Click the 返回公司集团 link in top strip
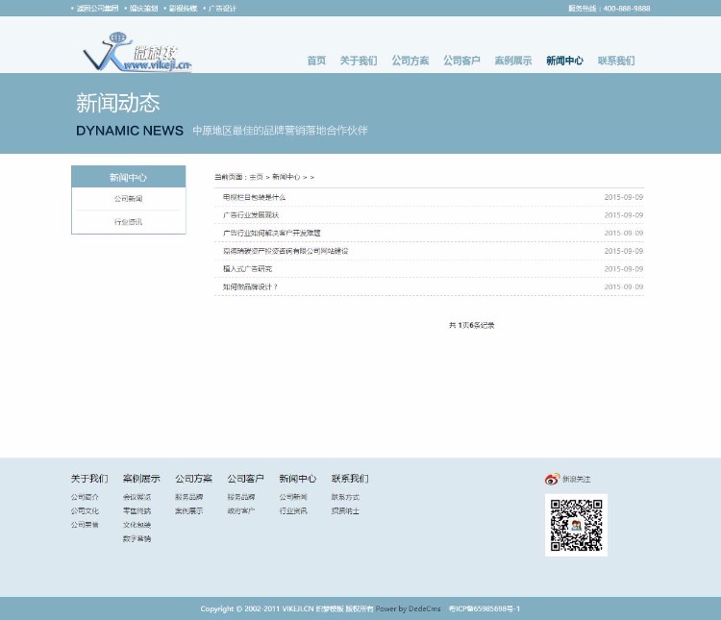721x620 pixels. [97, 9]
